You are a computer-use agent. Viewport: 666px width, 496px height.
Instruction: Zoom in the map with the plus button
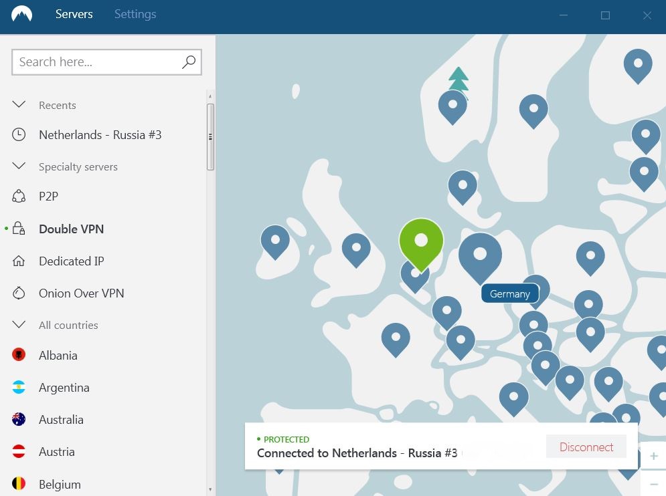pos(654,456)
